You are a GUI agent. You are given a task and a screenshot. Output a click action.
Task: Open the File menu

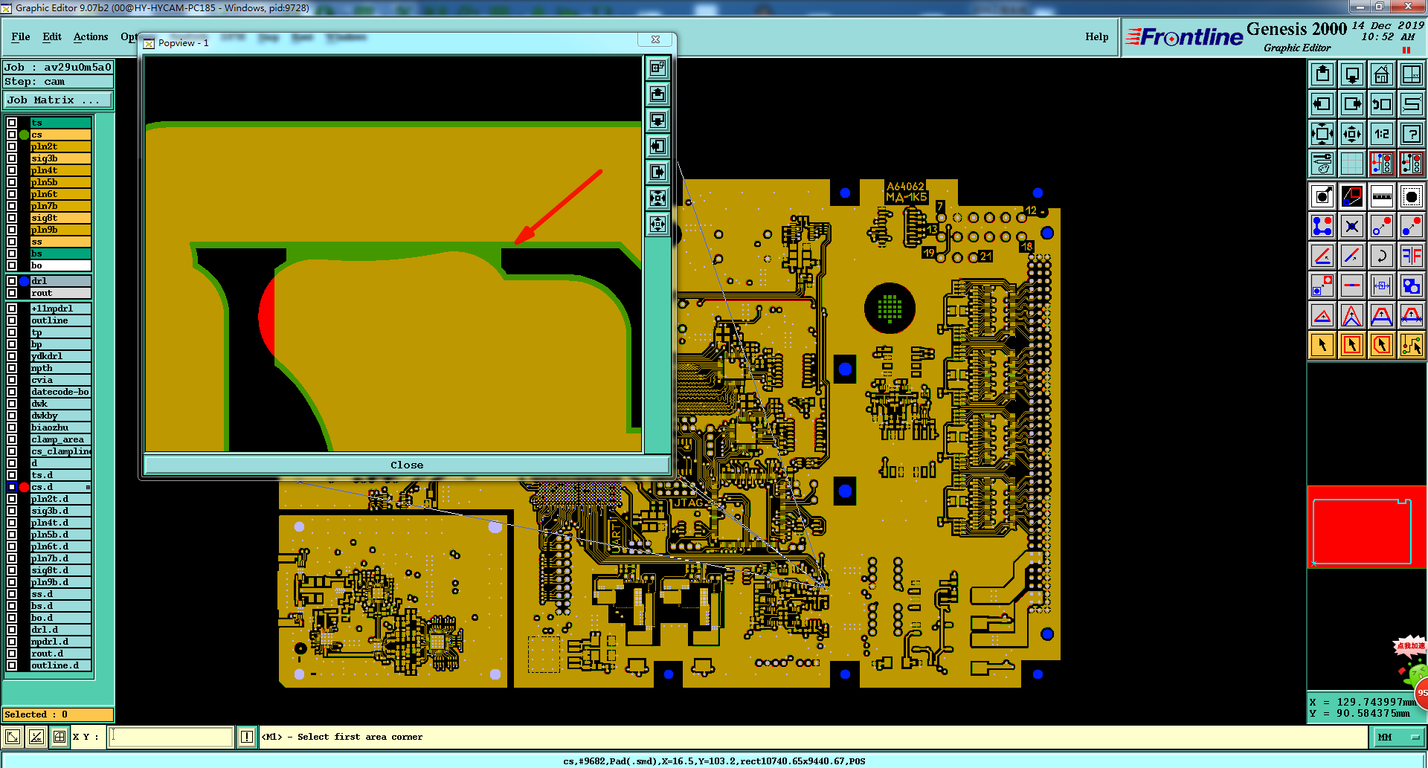click(x=21, y=36)
